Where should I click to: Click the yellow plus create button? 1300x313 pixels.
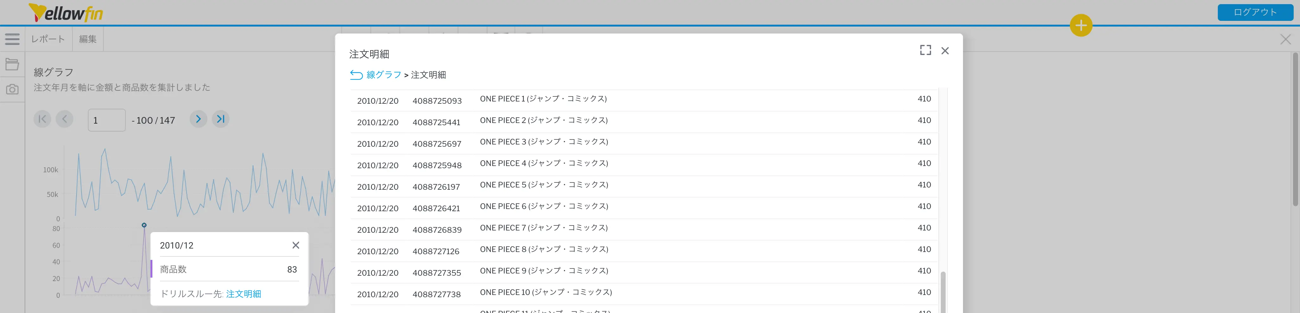click(x=1081, y=25)
